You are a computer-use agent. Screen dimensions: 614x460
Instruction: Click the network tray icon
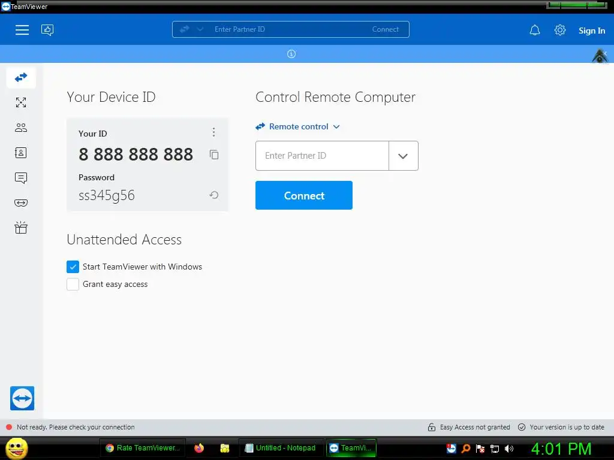pos(495,449)
